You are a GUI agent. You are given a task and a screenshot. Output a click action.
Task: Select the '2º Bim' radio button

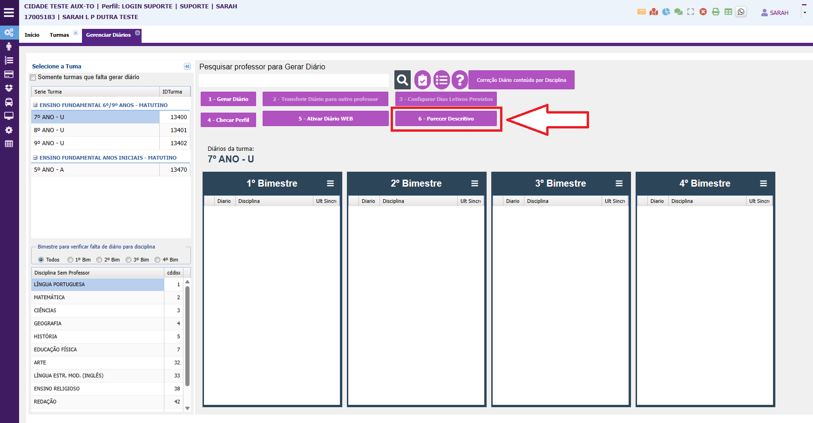click(x=99, y=260)
